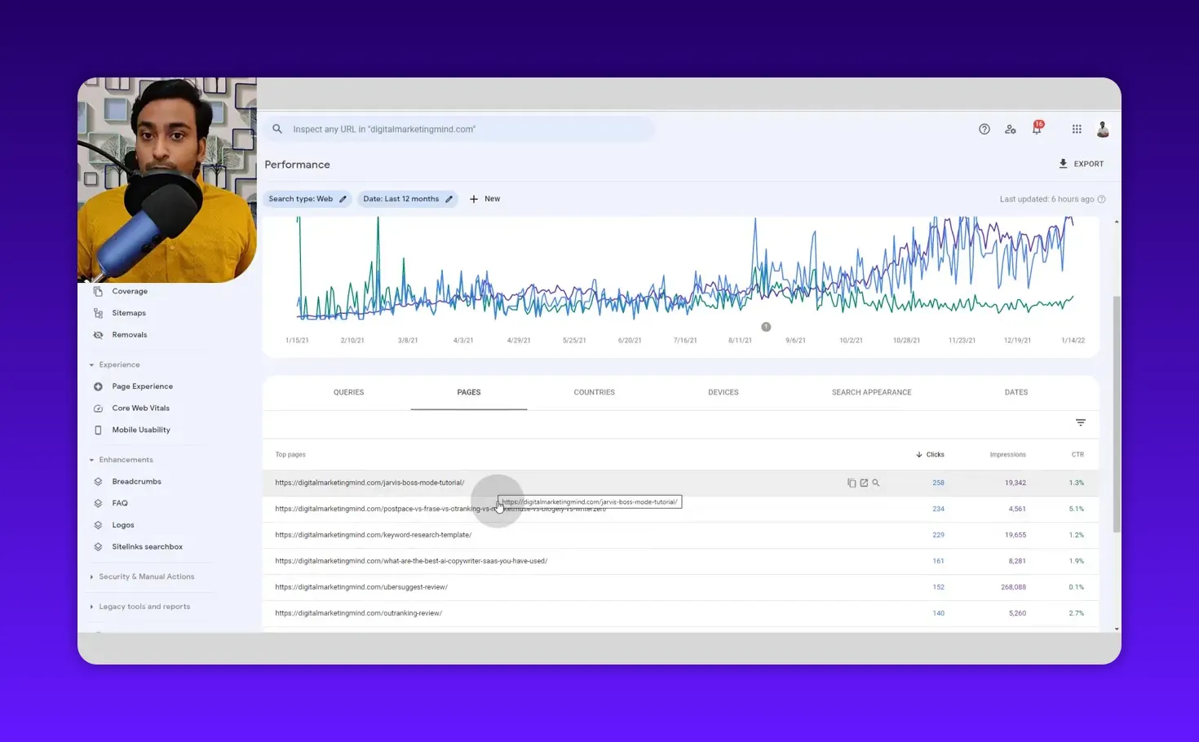Open the page in new tab icon
The height and width of the screenshot is (742, 1199).
(864, 483)
